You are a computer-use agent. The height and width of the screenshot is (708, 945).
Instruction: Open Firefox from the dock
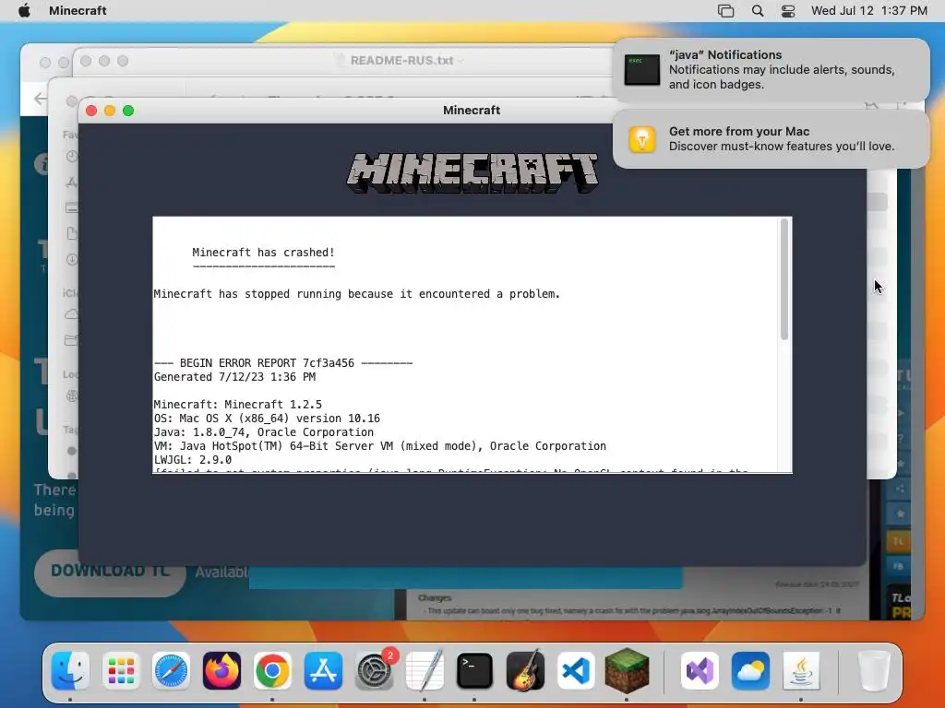[x=221, y=671]
